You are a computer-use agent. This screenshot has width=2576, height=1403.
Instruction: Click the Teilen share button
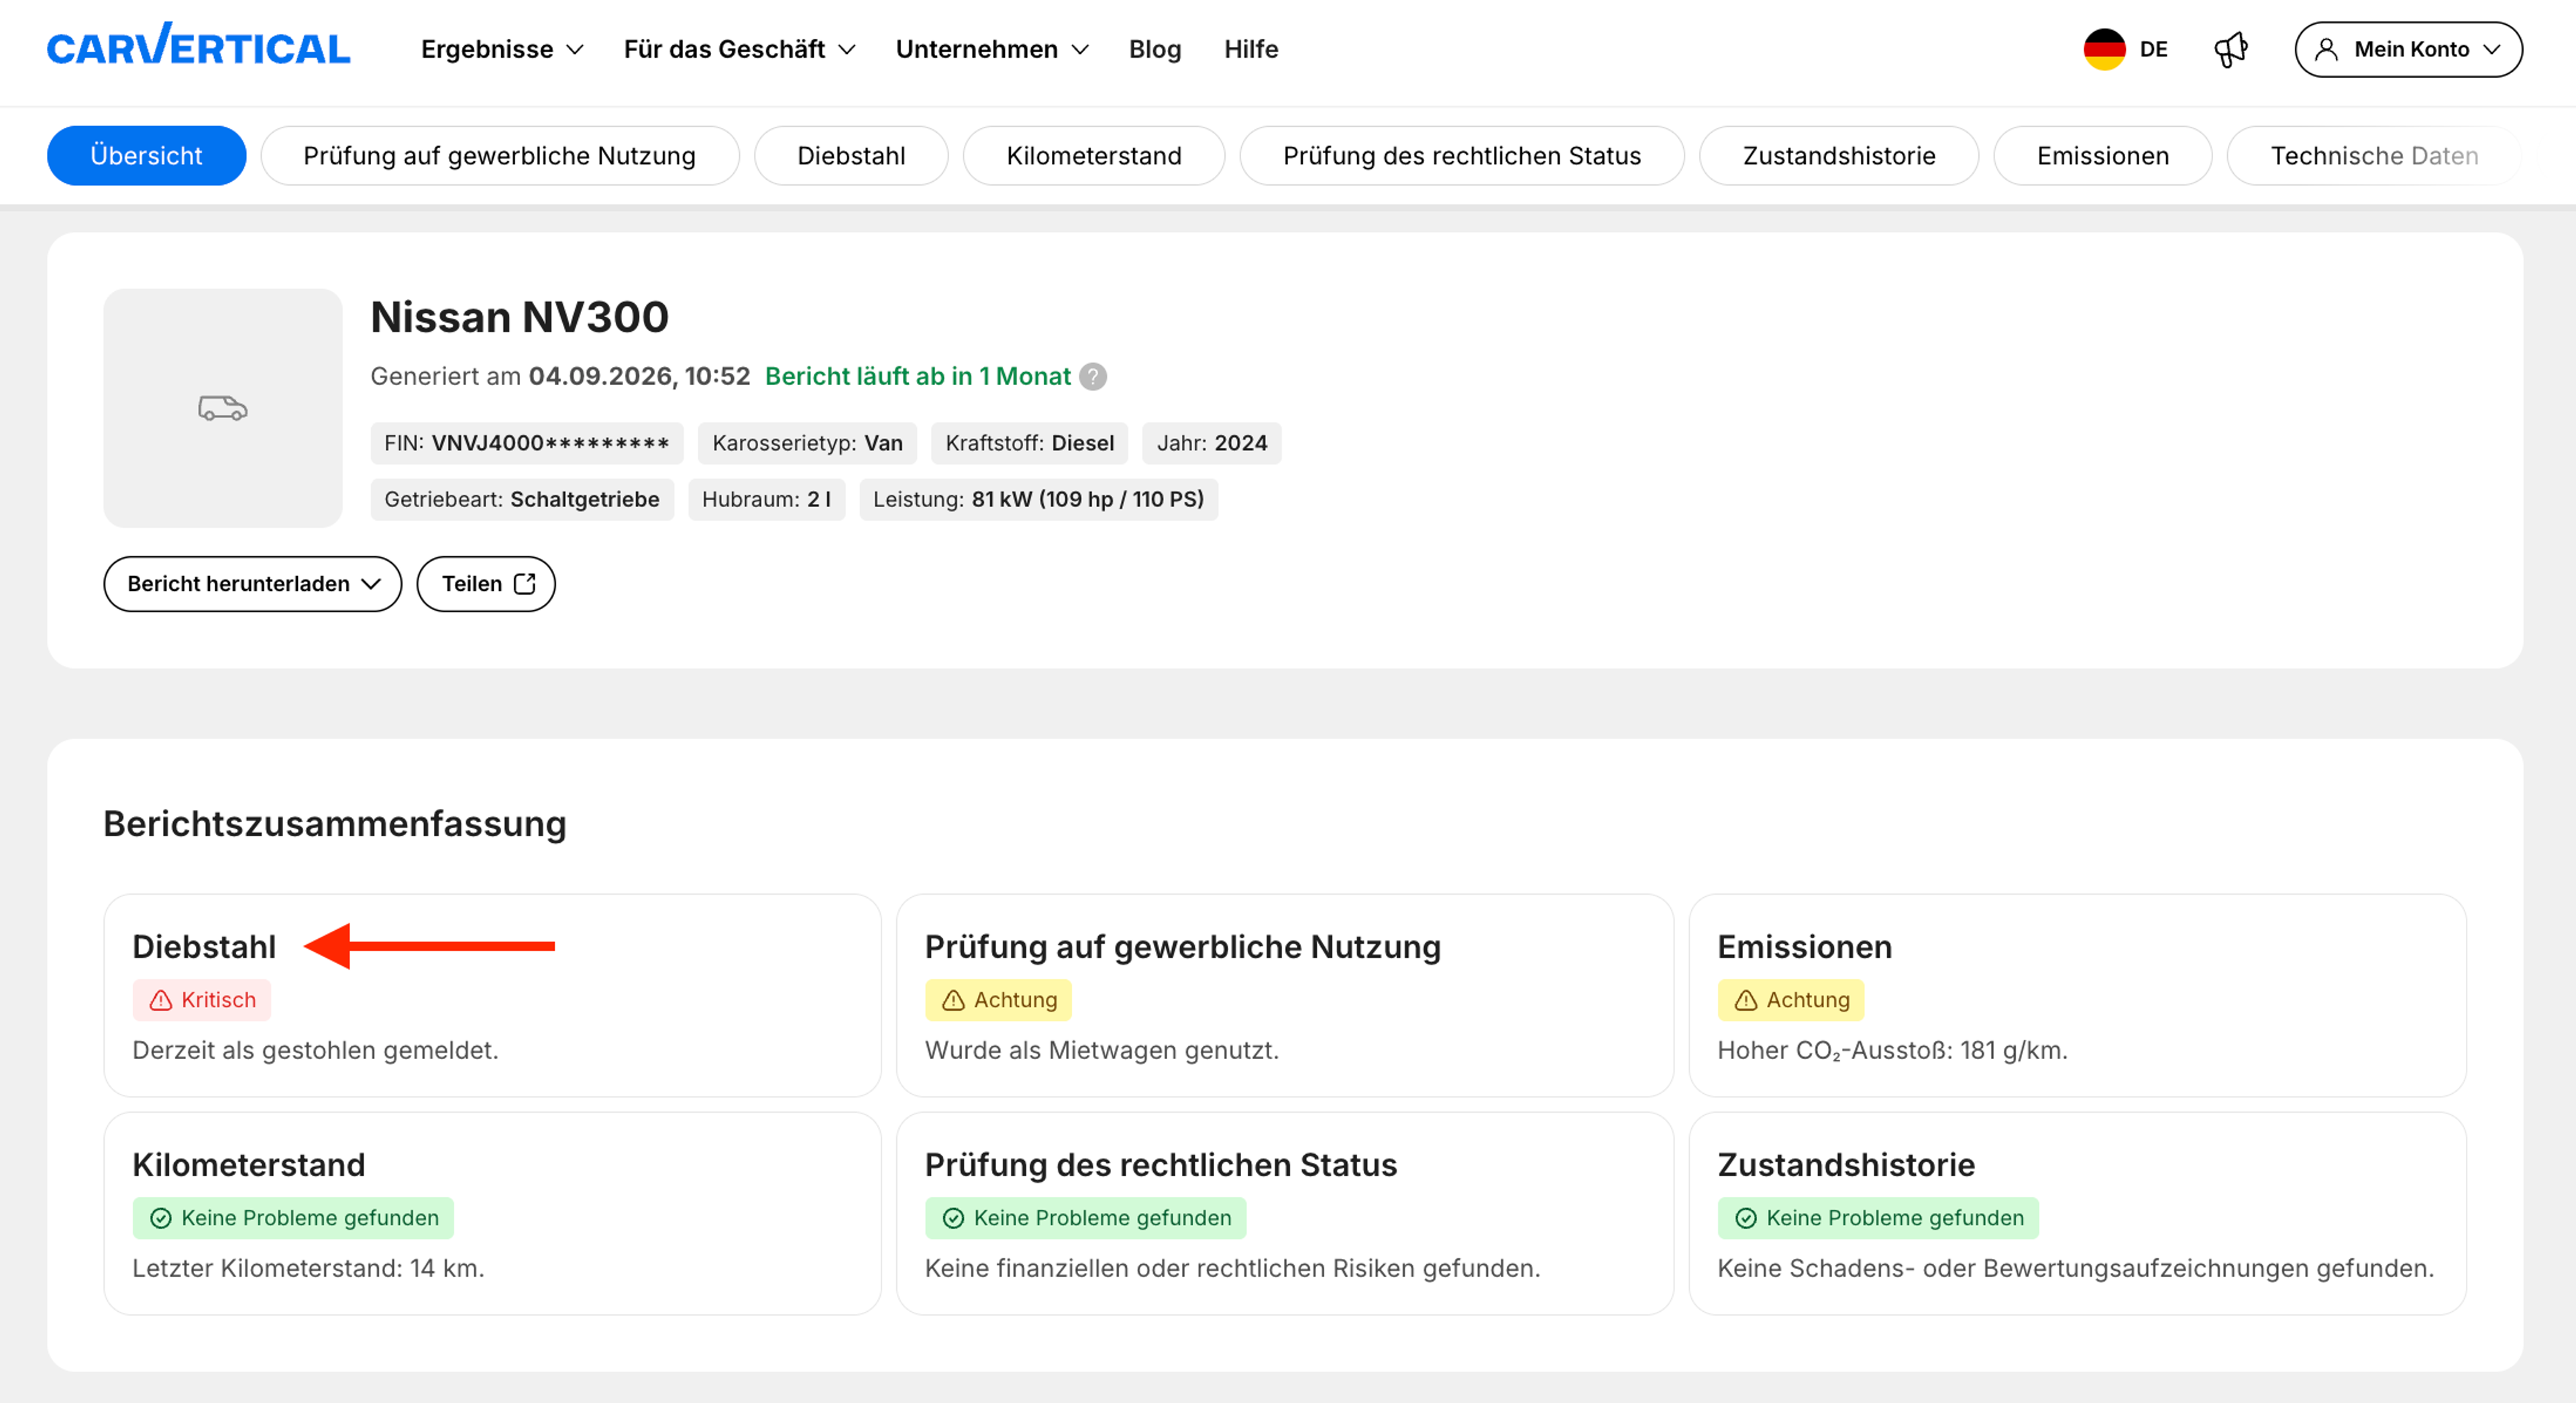pos(486,584)
